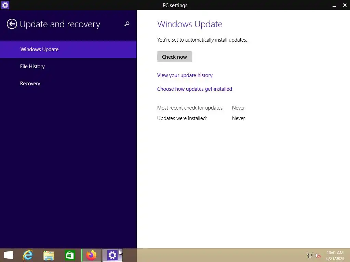Open Choose how updates get installed
Viewport: 350px width, 262px height.
click(x=194, y=89)
